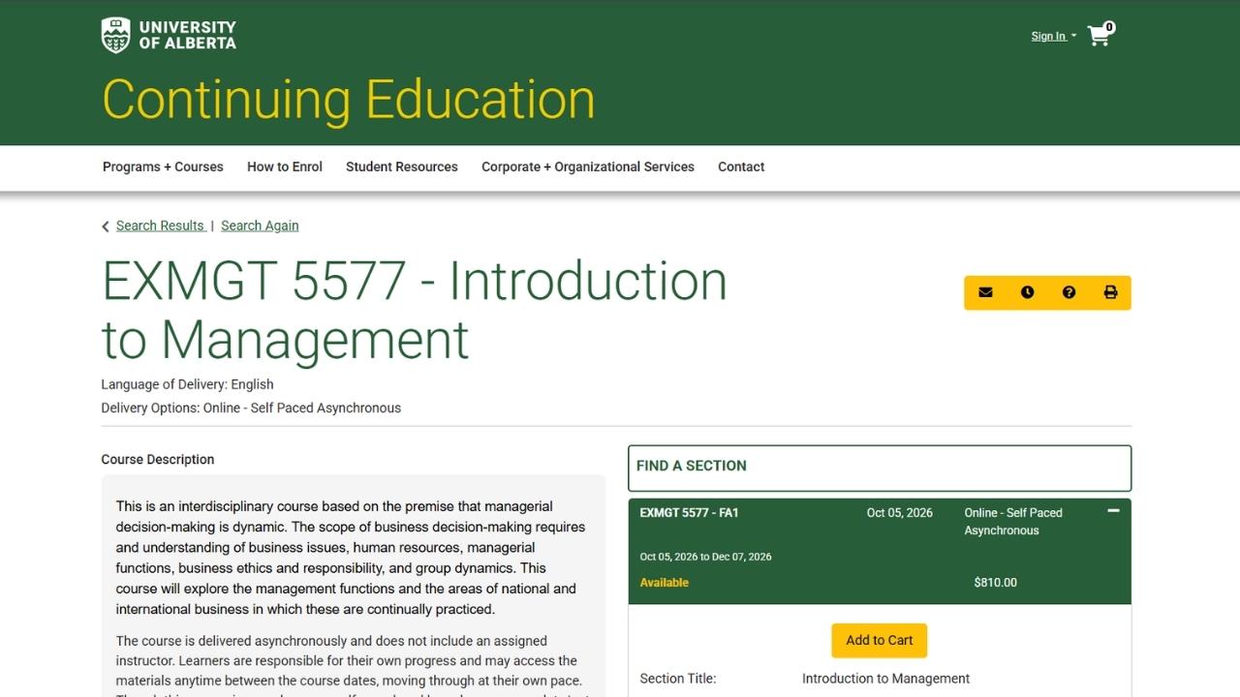This screenshot has height=697, width=1240.
Task: Open the University of Alberta logo homepage
Action: pos(169,35)
